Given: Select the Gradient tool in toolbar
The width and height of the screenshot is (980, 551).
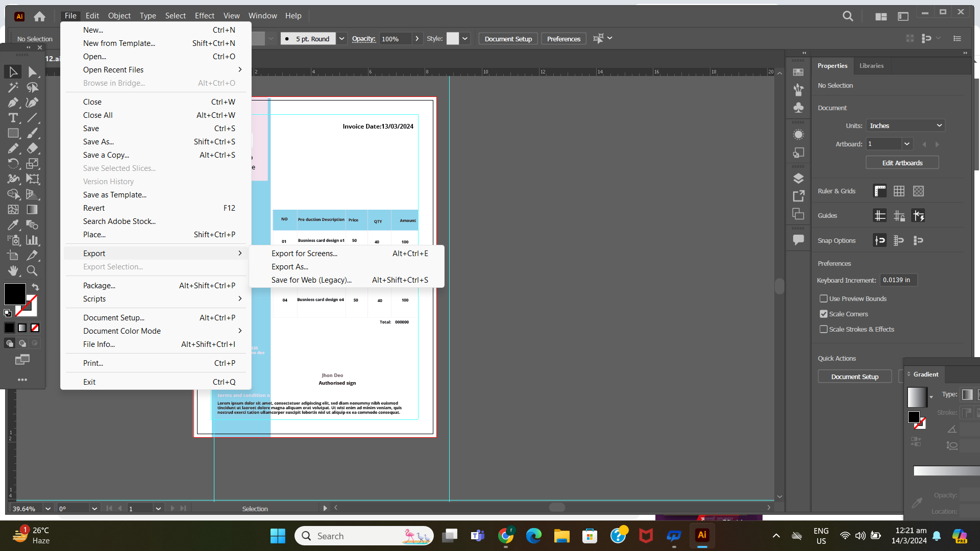Looking at the screenshot, I should click(32, 210).
